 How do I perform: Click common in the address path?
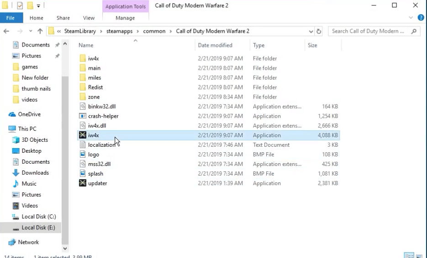coord(154,31)
